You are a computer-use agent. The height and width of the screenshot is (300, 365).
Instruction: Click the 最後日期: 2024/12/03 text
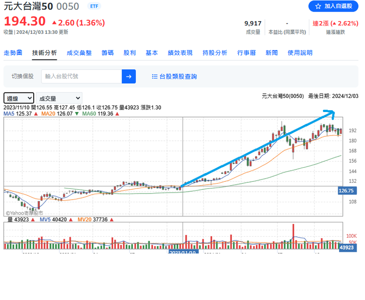click(x=333, y=96)
